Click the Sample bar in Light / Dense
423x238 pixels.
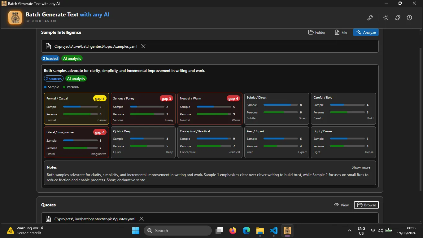click(x=347, y=139)
